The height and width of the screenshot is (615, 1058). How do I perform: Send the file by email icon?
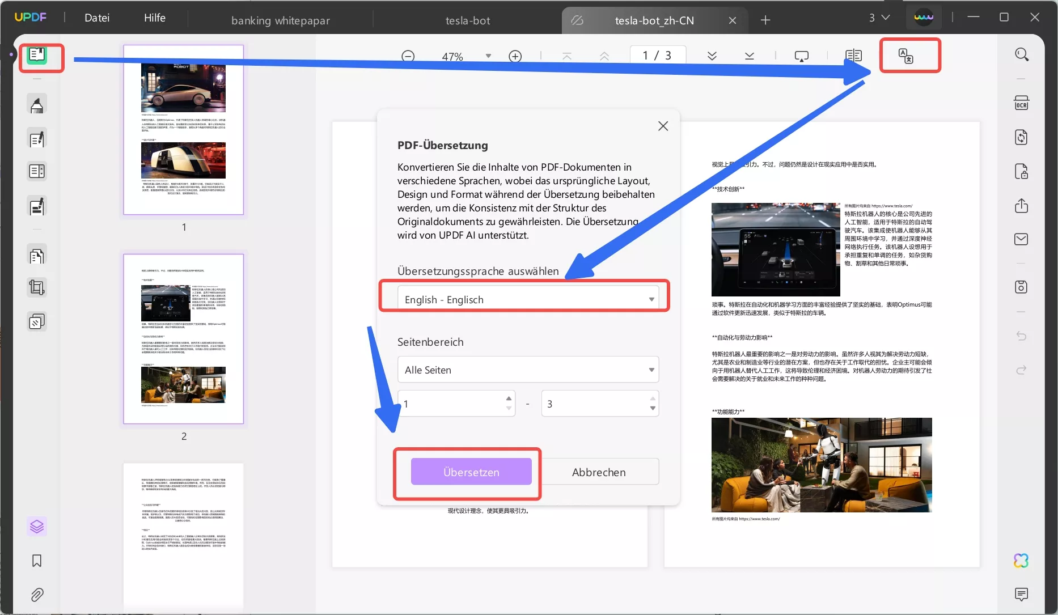pyautogui.click(x=1021, y=239)
